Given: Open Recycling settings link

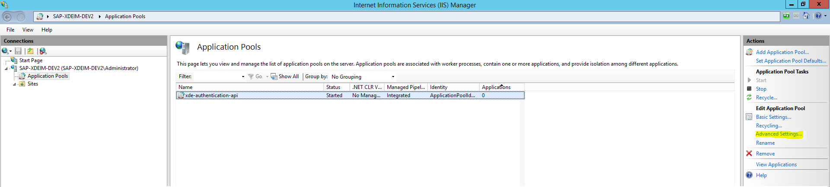Looking at the screenshot, I should (x=769, y=126).
